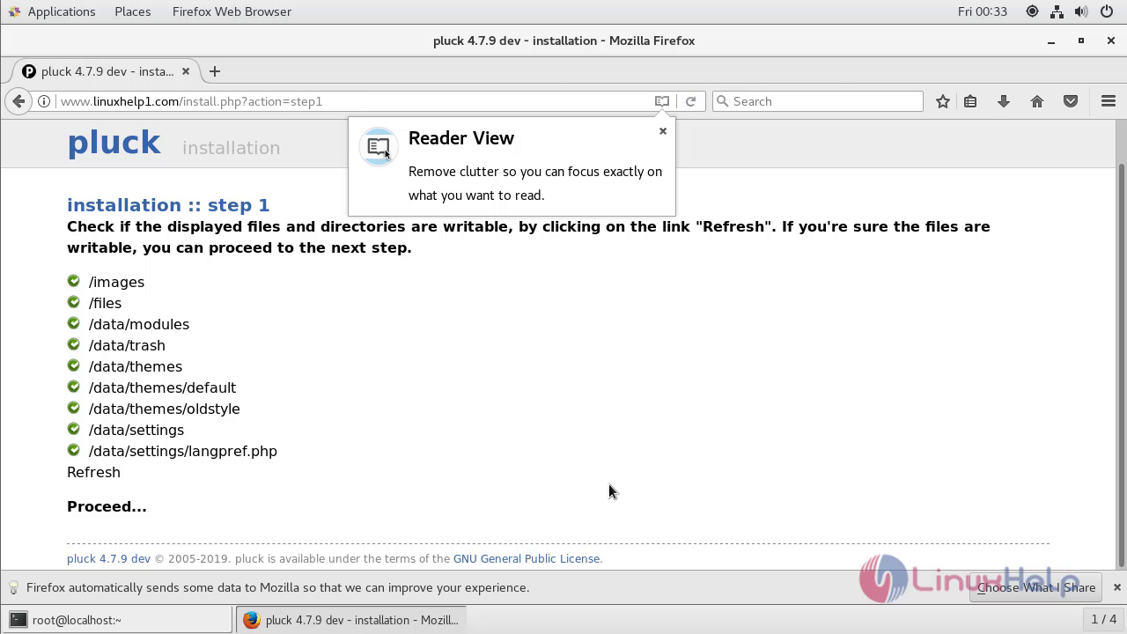Click the /data/modules text
The height and width of the screenshot is (634, 1127).
138,324
